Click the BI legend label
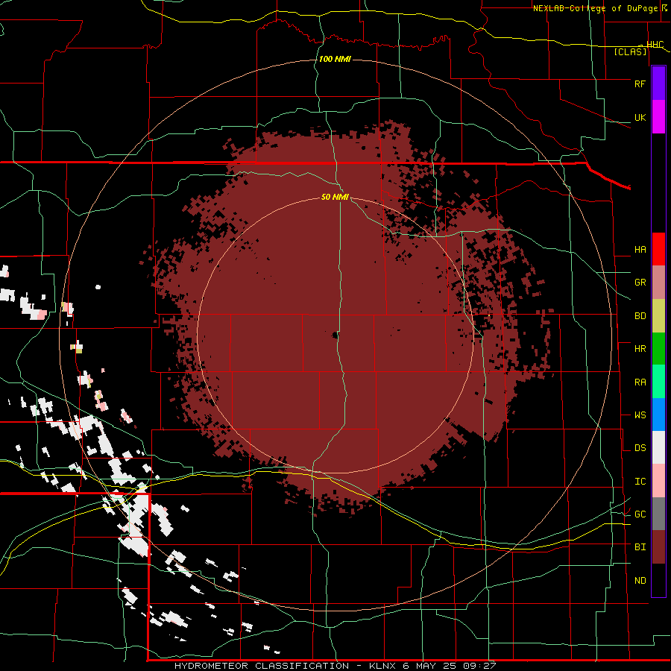The image size is (671, 671). tap(640, 547)
